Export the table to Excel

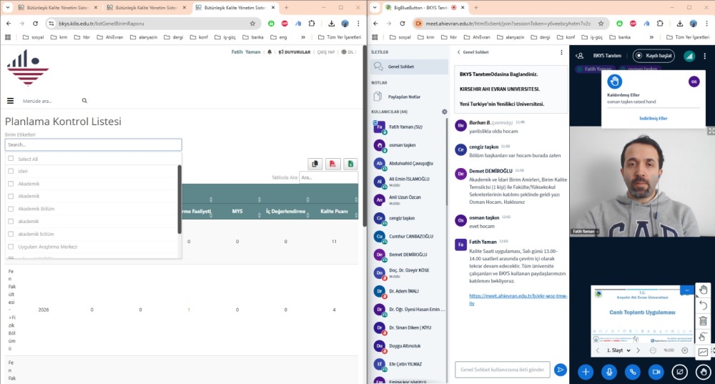pyautogui.click(x=350, y=164)
